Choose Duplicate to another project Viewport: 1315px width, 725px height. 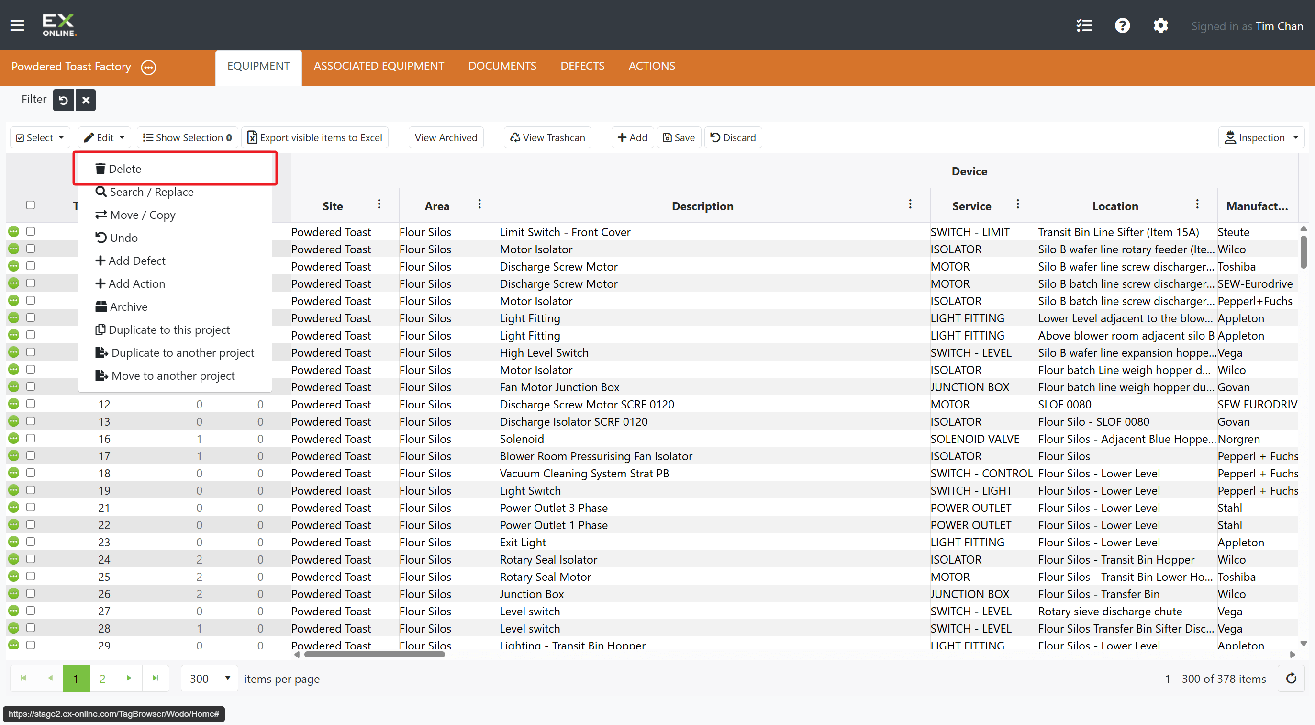click(175, 352)
